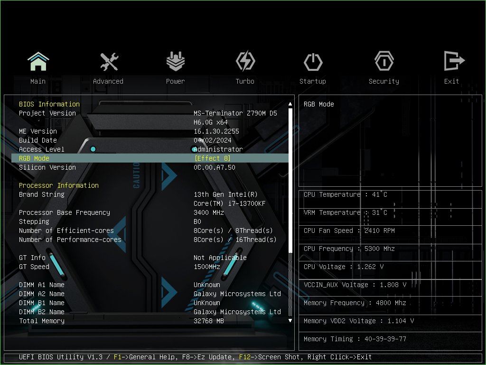Screen dimensions: 486x365
Task: Open the Main home icon
Action: pos(38,61)
